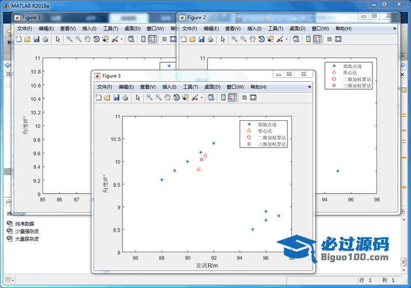The image size is (411, 288).
Task: Click the Zoom In tool in Figure 3
Action: 149,97
